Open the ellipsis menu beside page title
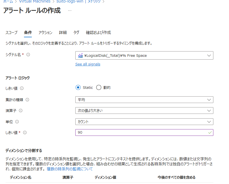Viewport: 229px width, 184px height. pos(69,11)
